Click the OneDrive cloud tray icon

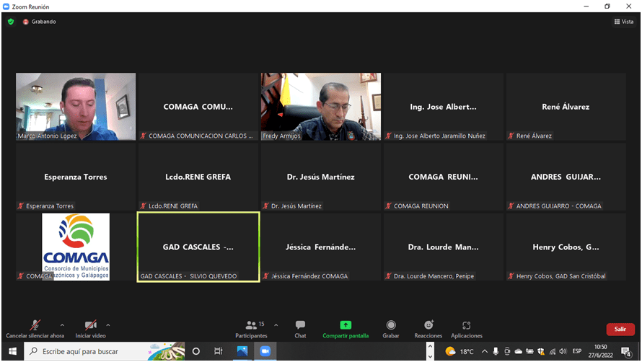pos(519,351)
